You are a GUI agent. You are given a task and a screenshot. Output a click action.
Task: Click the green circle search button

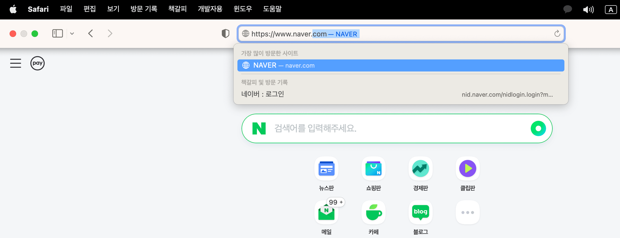(538, 128)
